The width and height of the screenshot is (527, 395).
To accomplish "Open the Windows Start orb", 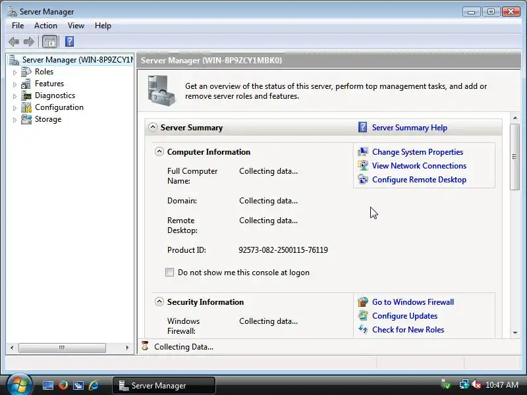I will [x=20, y=384].
